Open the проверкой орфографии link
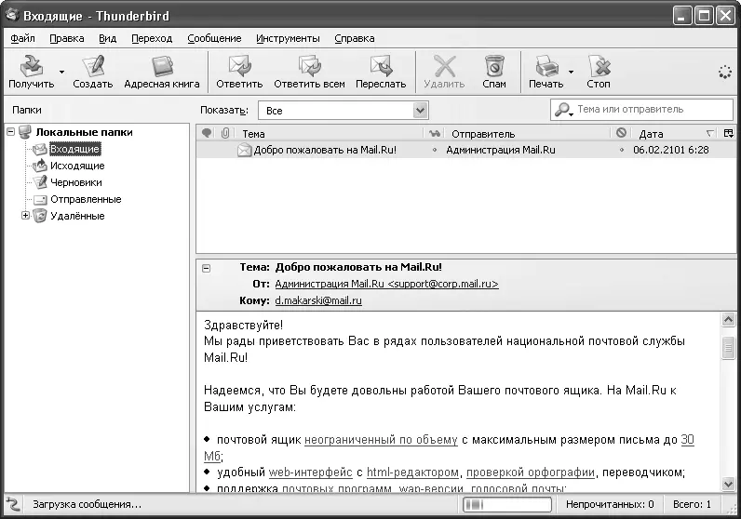 pos(531,472)
